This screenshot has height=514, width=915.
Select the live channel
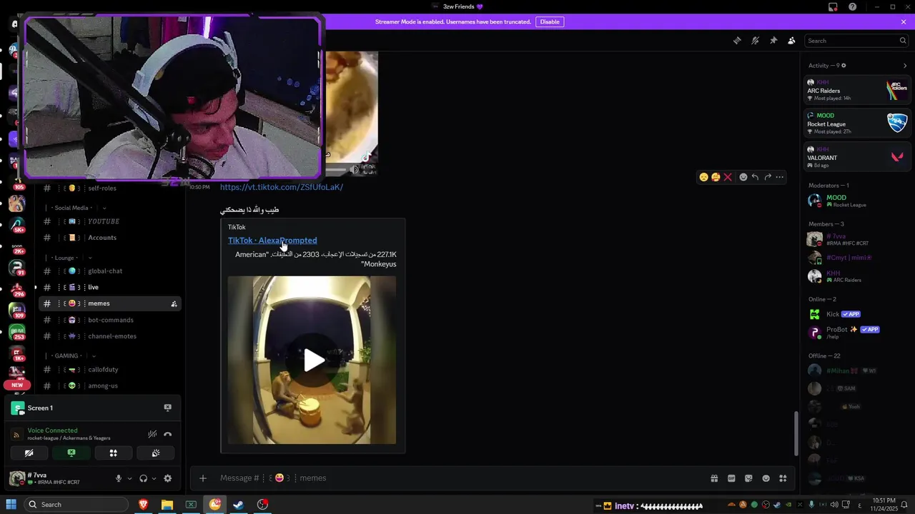tap(109, 287)
